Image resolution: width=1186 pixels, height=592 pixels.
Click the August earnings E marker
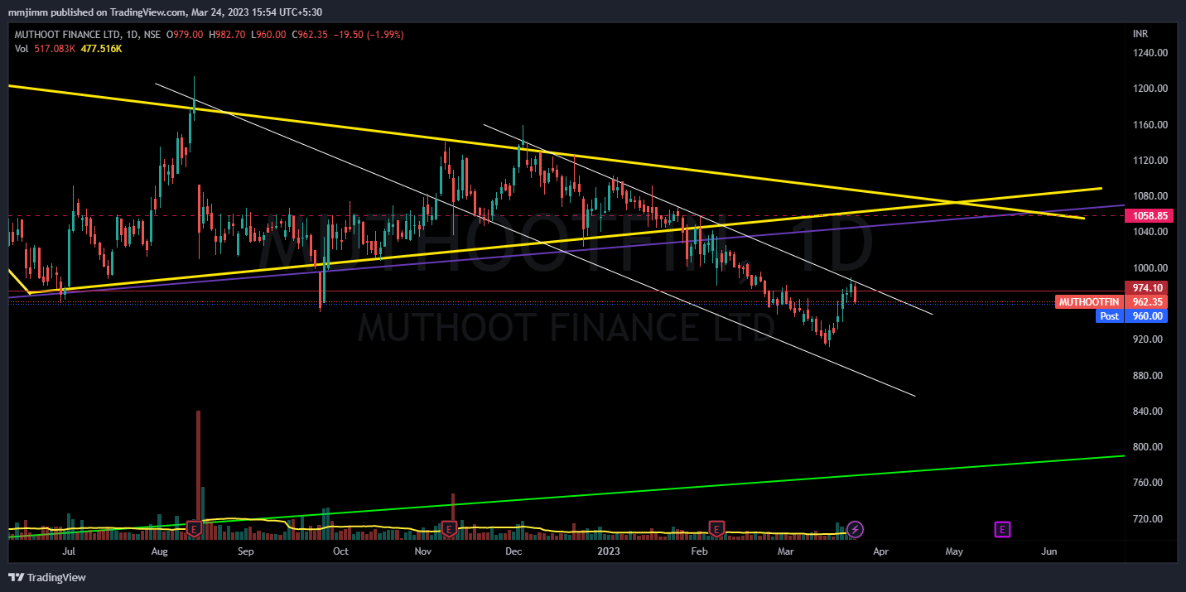click(195, 528)
